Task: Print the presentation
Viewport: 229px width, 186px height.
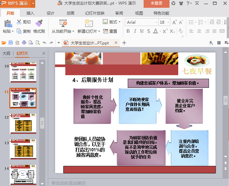Action: [24, 43]
